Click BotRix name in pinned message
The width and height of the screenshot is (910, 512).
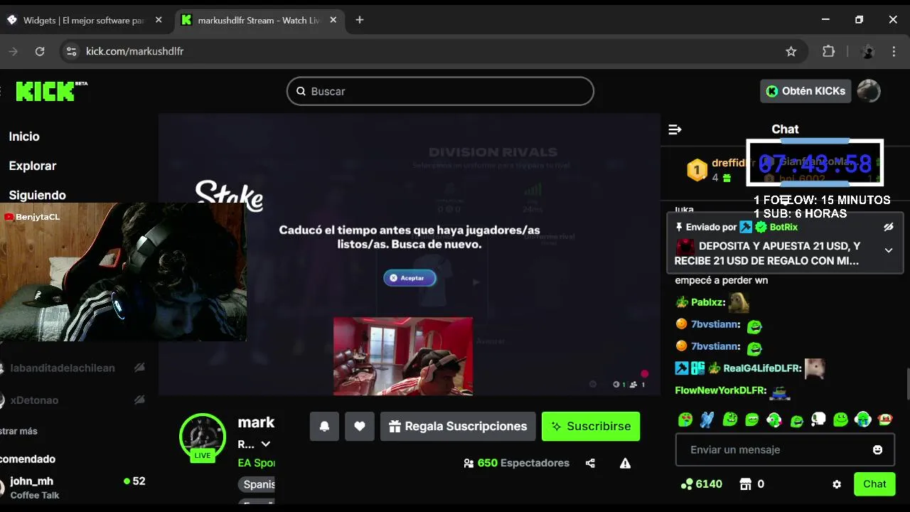(x=783, y=227)
